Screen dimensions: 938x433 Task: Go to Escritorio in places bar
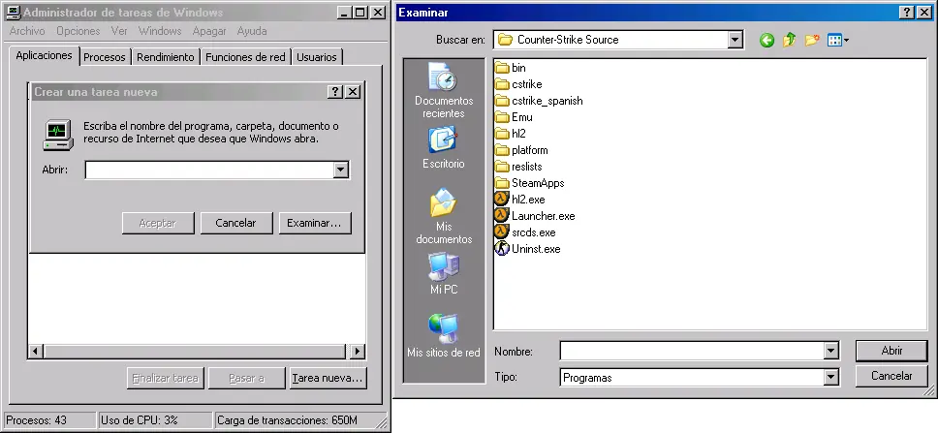[x=444, y=147]
